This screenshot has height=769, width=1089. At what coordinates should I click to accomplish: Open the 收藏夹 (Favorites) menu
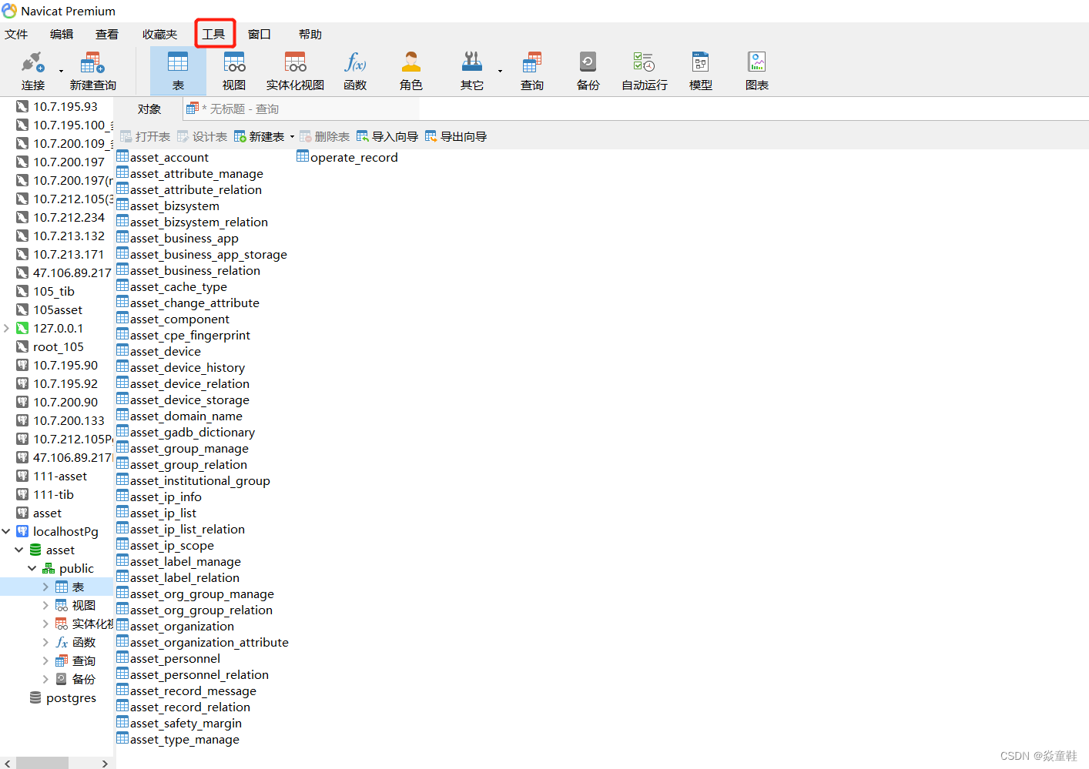click(159, 34)
